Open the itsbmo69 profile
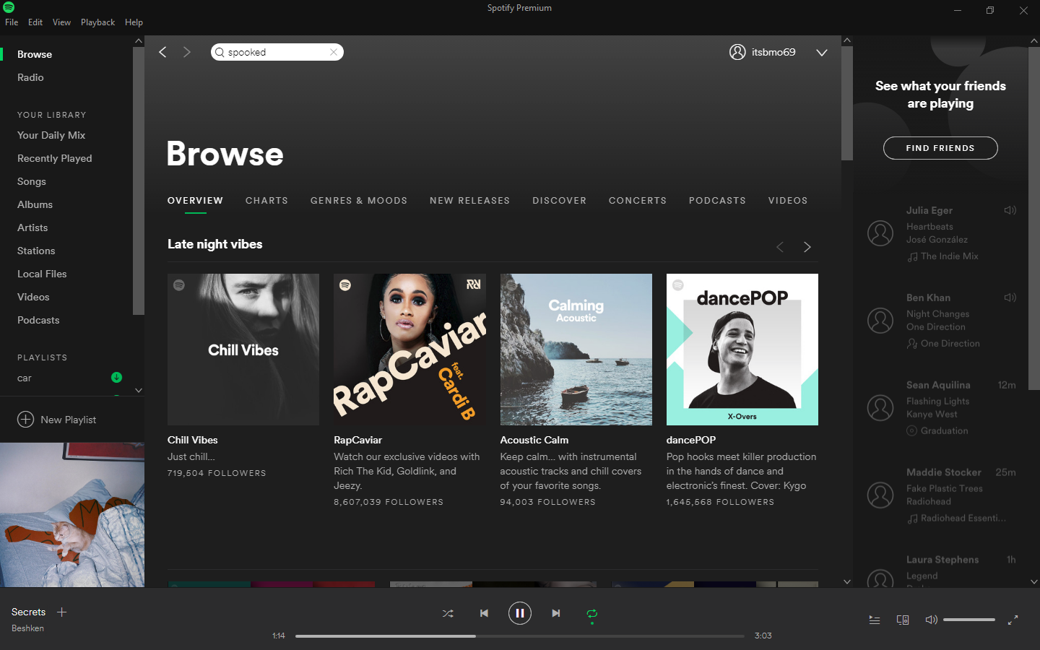The height and width of the screenshot is (650, 1040). (x=763, y=52)
